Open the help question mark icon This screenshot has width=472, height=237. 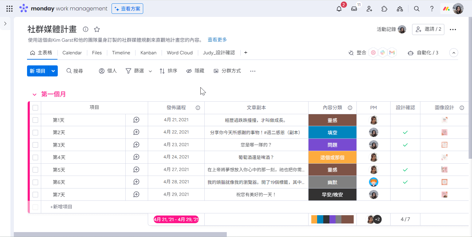click(x=432, y=9)
